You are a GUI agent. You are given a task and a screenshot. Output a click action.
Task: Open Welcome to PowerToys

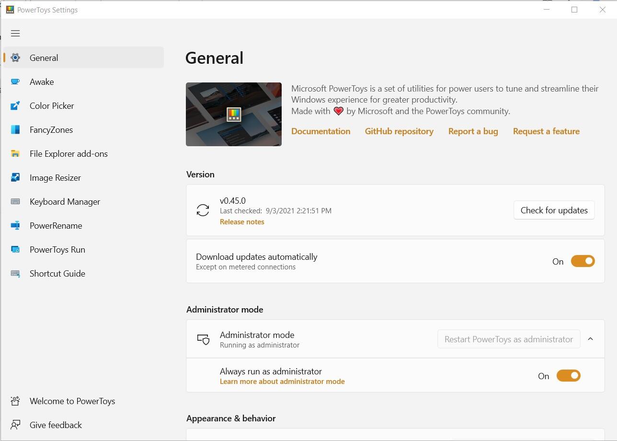pos(83,401)
